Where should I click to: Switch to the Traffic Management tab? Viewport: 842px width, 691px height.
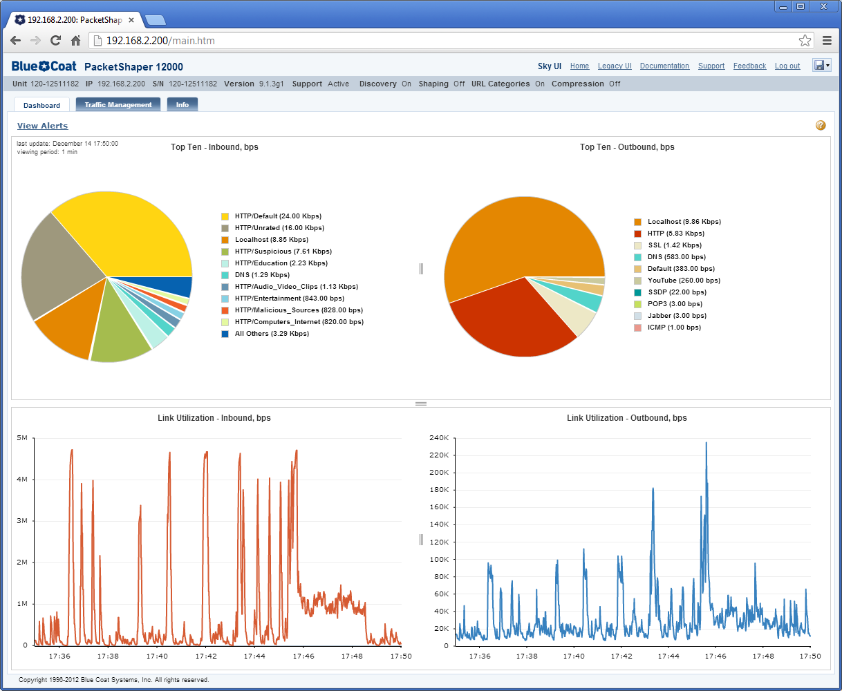[x=118, y=105]
